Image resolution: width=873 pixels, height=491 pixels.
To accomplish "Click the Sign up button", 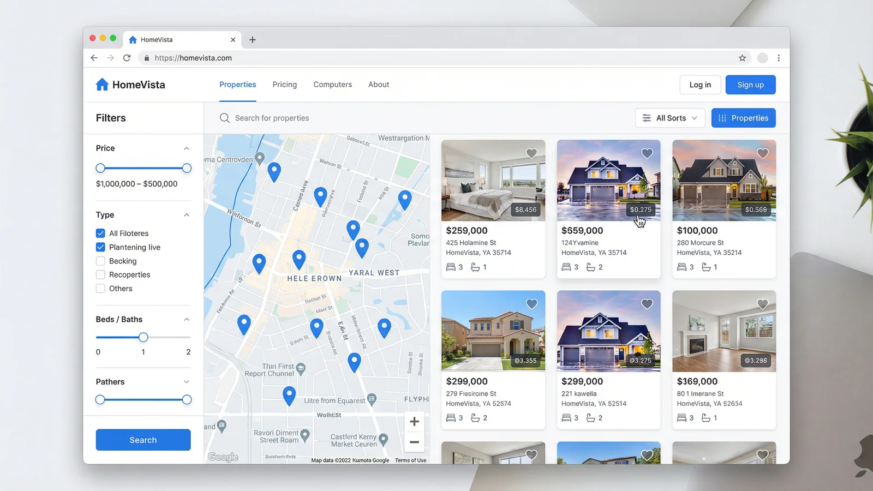I will [x=750, y=85].
